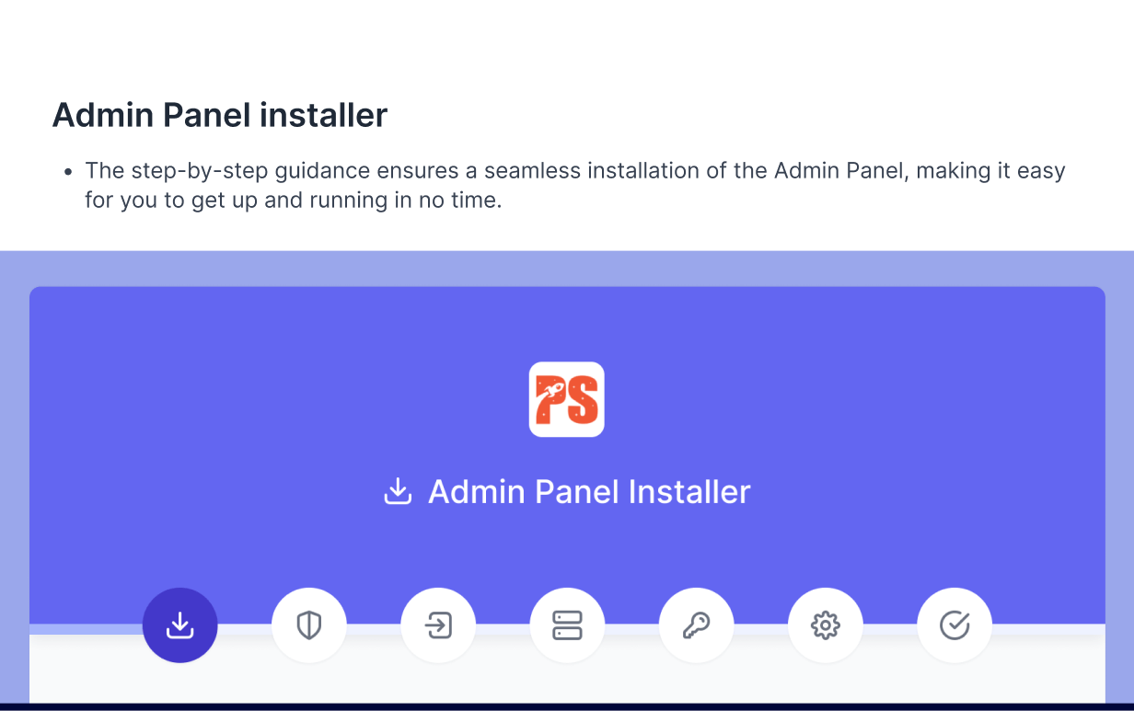Click the "Admin Panel Installer" banner title
The height and width of the screenshot is (711, 1134).
pos(589,491)
